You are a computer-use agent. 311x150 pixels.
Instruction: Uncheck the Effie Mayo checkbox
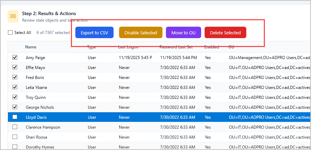(15, 67)
